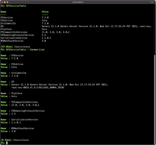Click the keyboard shortcut indicator in title bar

[x=152, y=2]
